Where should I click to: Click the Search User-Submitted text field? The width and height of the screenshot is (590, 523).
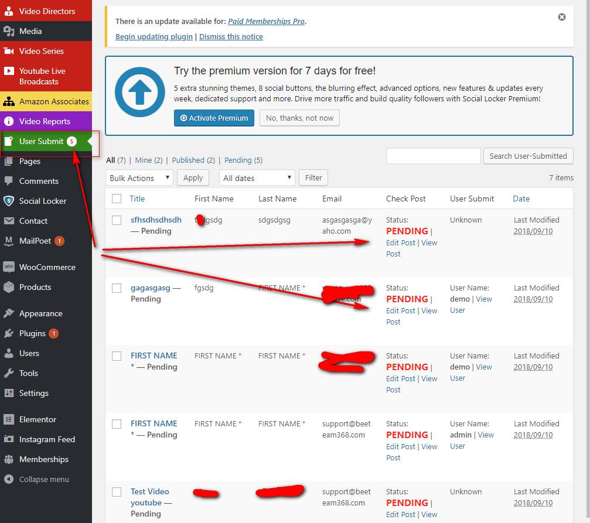pyautogui.click(x=433, y=156)
